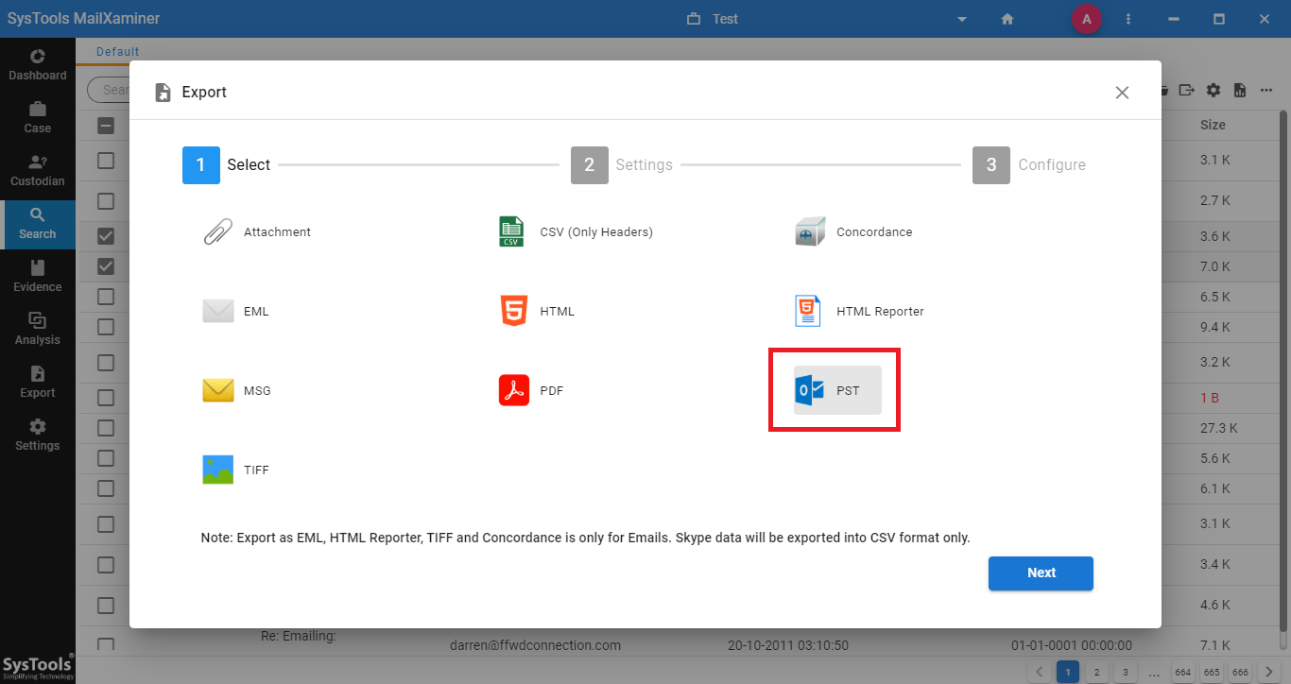
Task: Click darren@ffwdconnection.com email address
Action: click(x=535, y=645)
